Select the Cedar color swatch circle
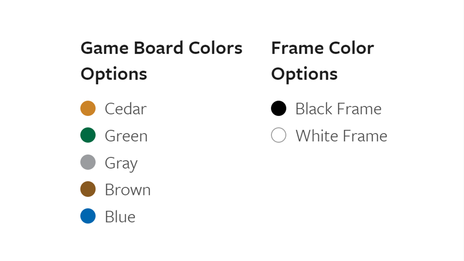 (88, 108)
